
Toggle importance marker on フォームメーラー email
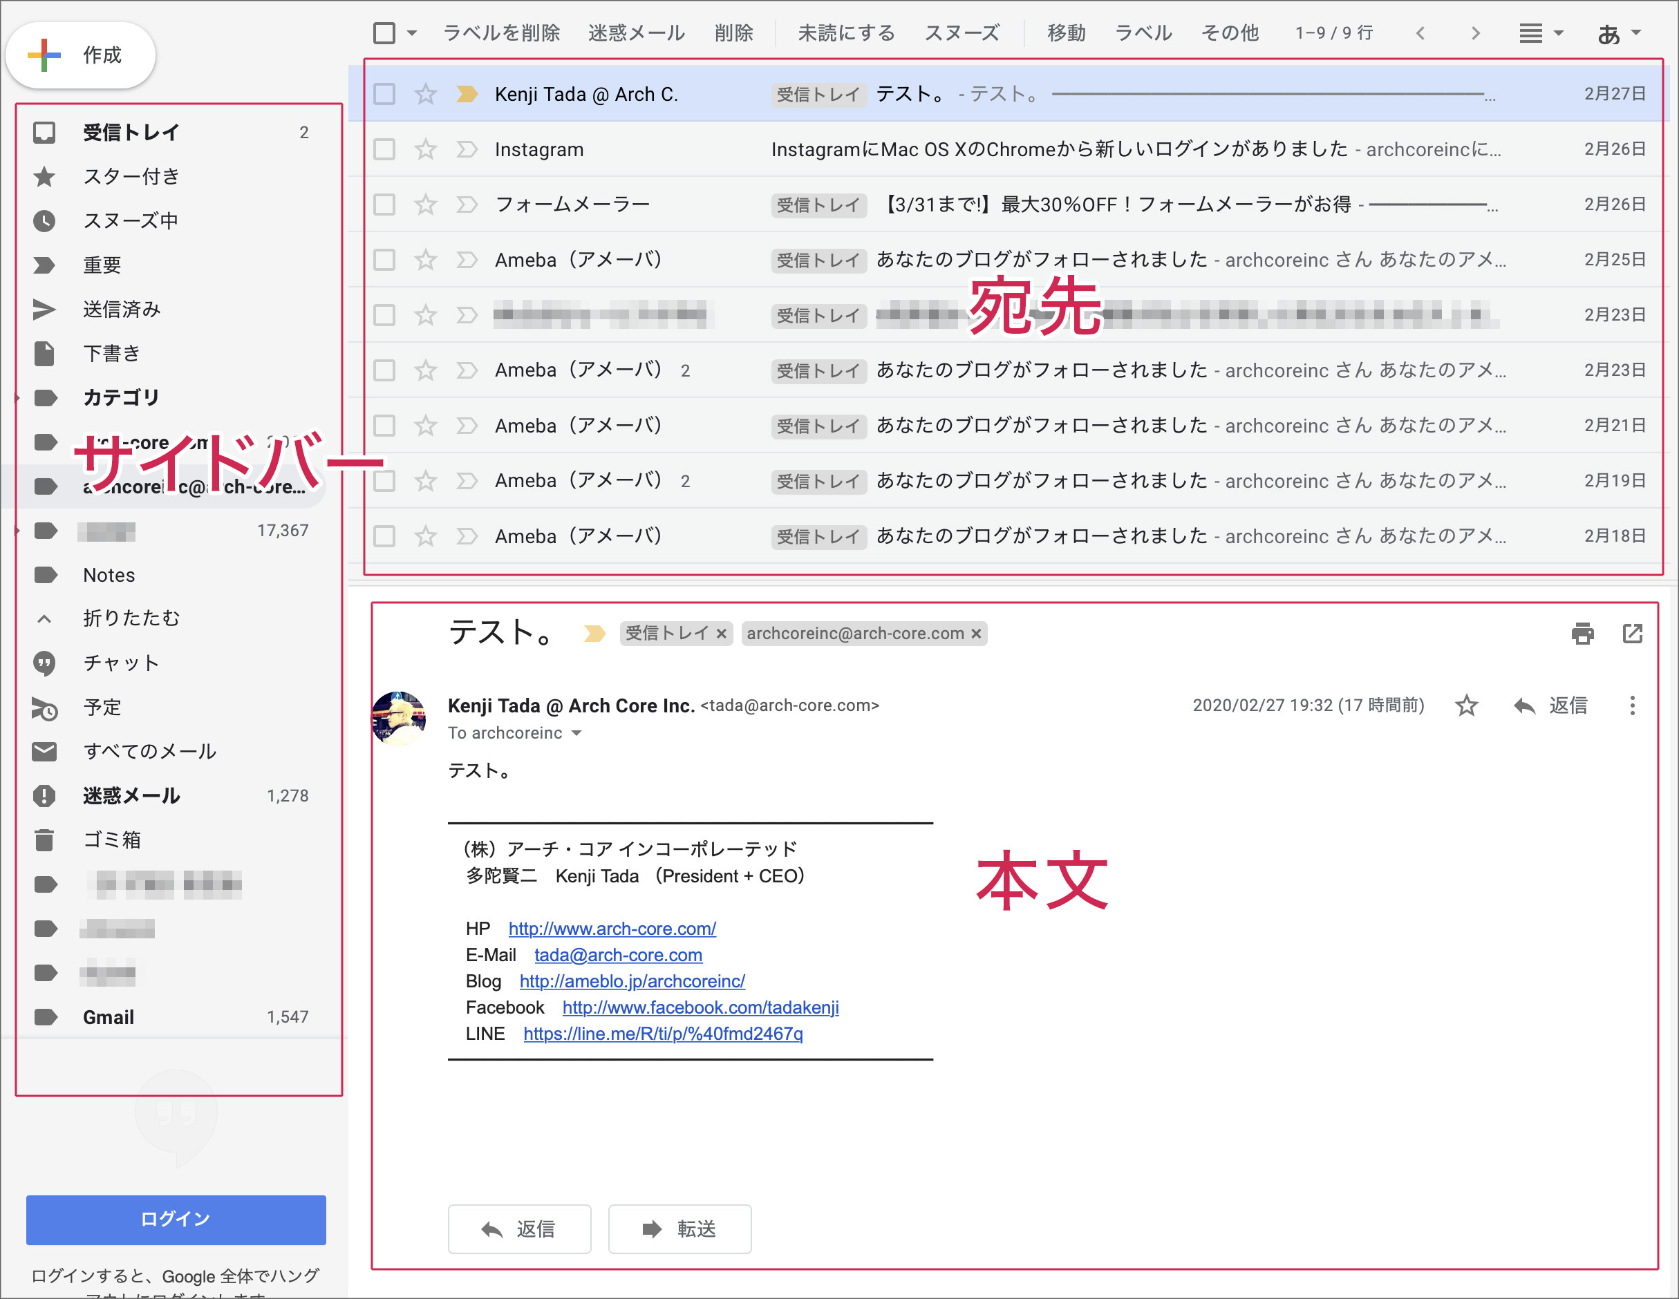(467, 205)
